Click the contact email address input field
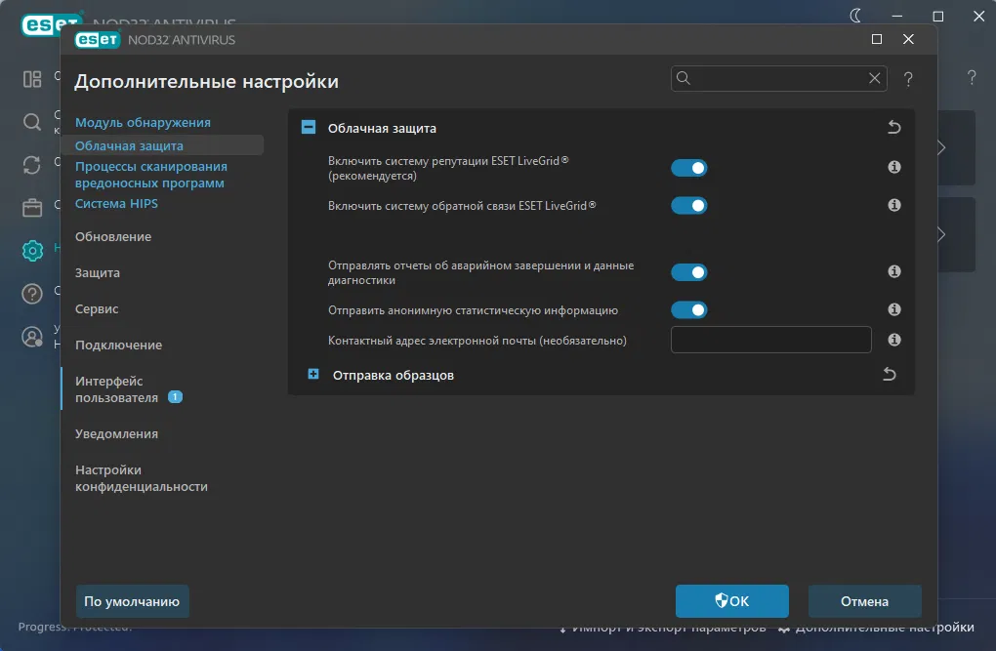Screen dimensions: 996x651 click(x=771, y=340)
